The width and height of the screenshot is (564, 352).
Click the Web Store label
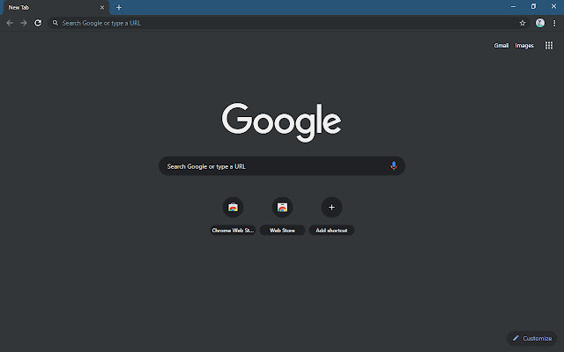(x=282, y=231)
